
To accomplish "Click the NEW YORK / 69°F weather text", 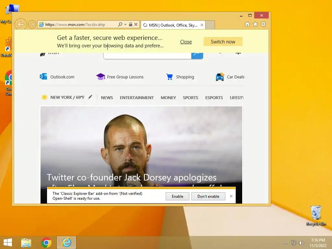I will point(67,97).
